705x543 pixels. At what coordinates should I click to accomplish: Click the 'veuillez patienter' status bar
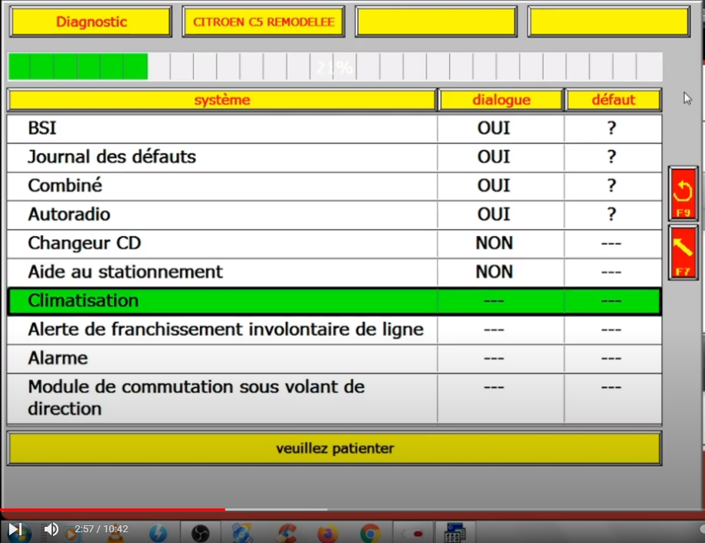point(334,449)
